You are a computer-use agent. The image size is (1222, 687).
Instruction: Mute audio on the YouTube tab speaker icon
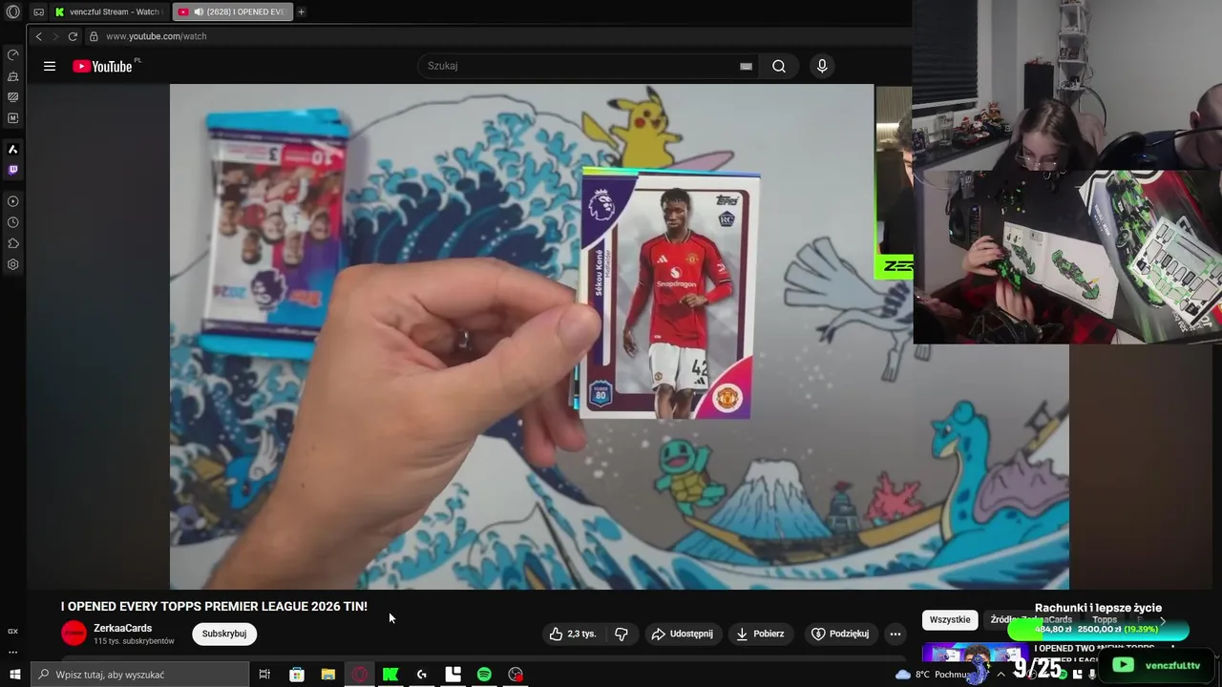[x=199, y=12]
